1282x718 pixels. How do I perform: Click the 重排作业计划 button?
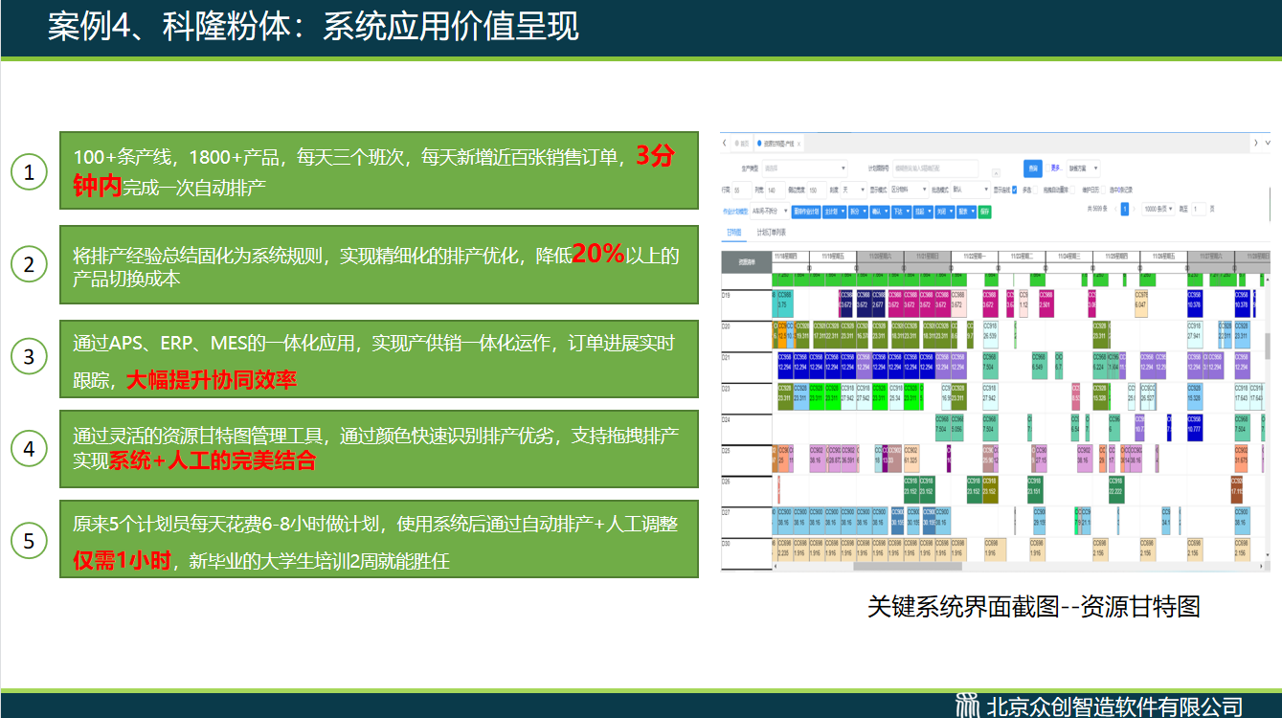tap(806, 212)
